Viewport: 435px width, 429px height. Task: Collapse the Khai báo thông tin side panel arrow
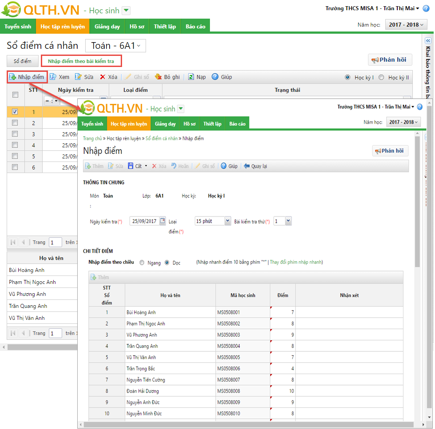click(428, 41)
